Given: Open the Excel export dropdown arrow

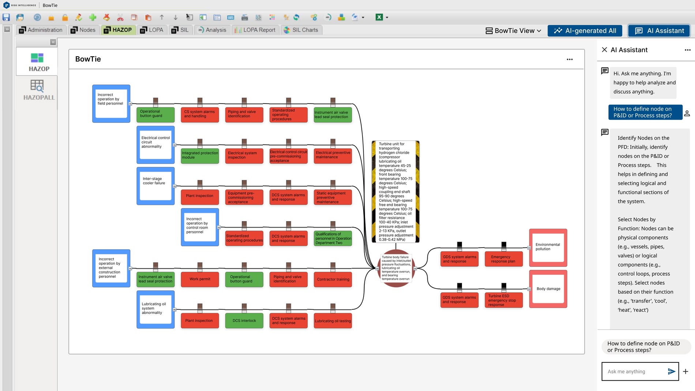Looking at the screenshot, I should point(387,17).
